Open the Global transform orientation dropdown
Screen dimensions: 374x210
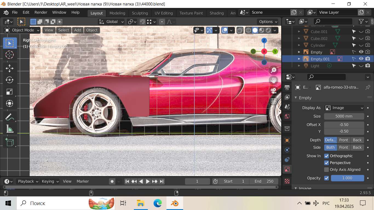[111, 22]
